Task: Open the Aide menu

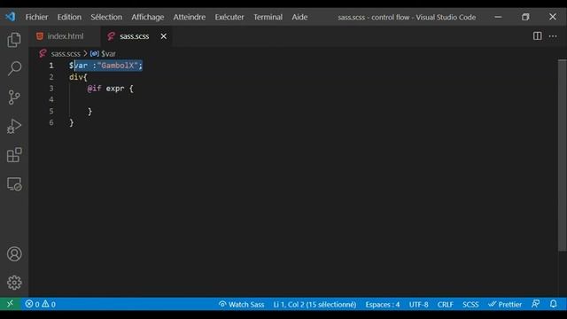Action: click(x=299, y=17)
